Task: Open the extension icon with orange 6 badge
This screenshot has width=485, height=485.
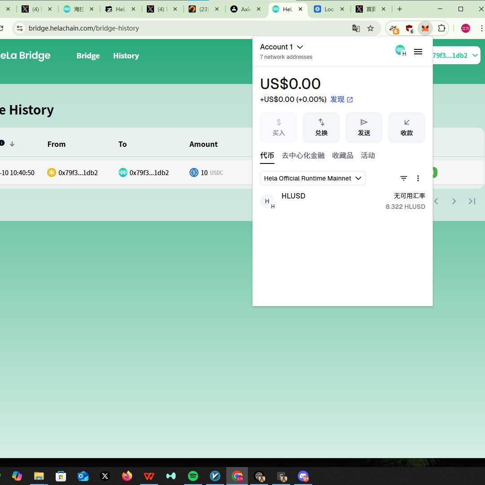Action: (x=394, y=29)
